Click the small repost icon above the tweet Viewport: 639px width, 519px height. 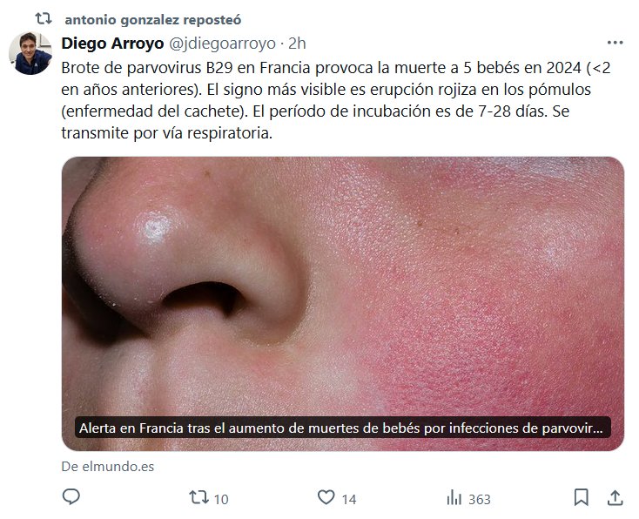click(x=44, y=19)
